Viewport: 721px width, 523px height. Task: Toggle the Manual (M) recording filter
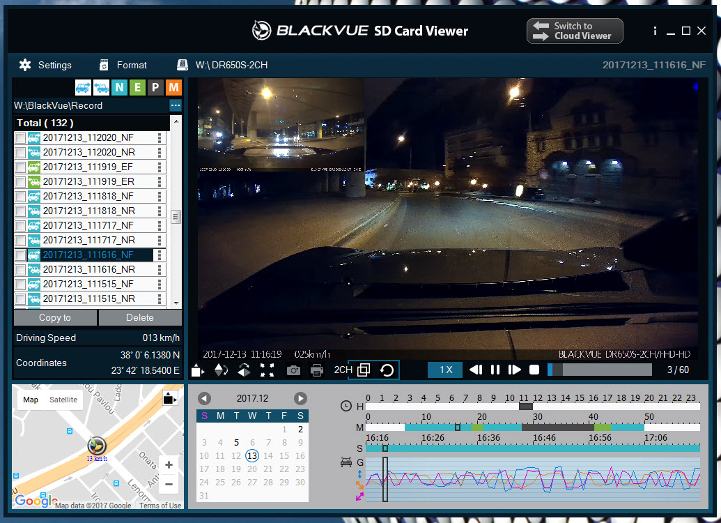point(174,87)
